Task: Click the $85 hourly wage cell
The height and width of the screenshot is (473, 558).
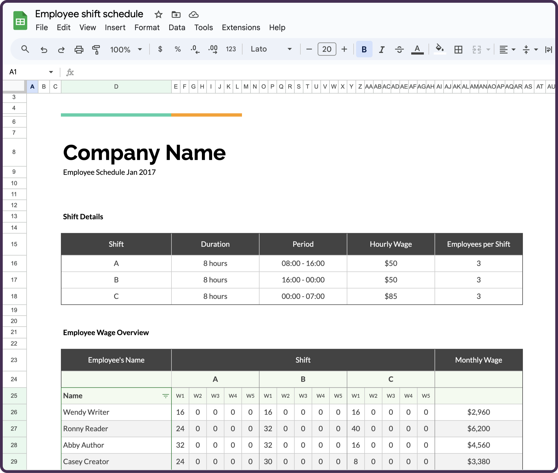Action: click(x=391, y=296)
